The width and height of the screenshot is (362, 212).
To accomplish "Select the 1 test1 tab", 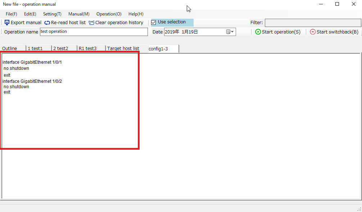I will point(35,49).
